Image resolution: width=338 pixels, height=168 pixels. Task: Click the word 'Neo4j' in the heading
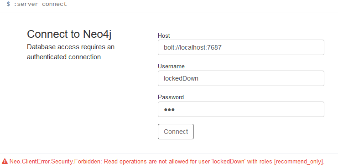pos(97,35)
